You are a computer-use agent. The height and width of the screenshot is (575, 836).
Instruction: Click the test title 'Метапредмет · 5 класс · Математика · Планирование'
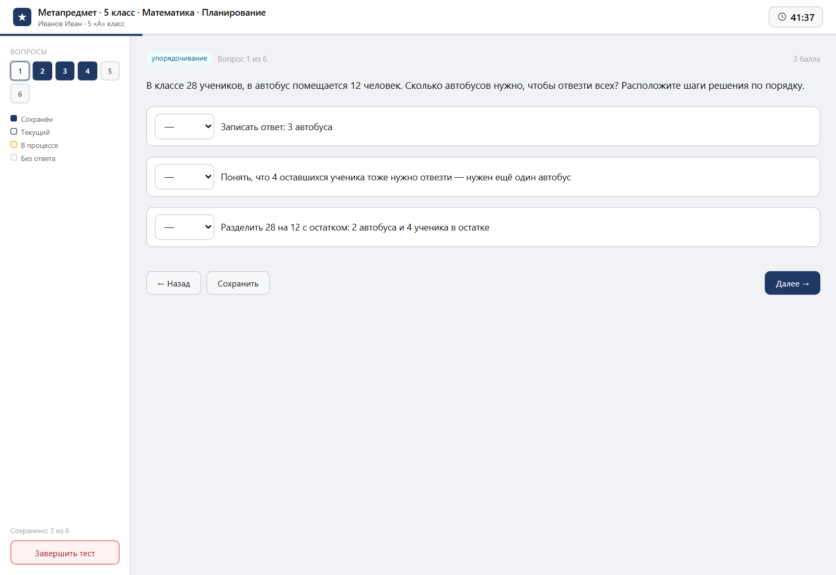[152, 13]
